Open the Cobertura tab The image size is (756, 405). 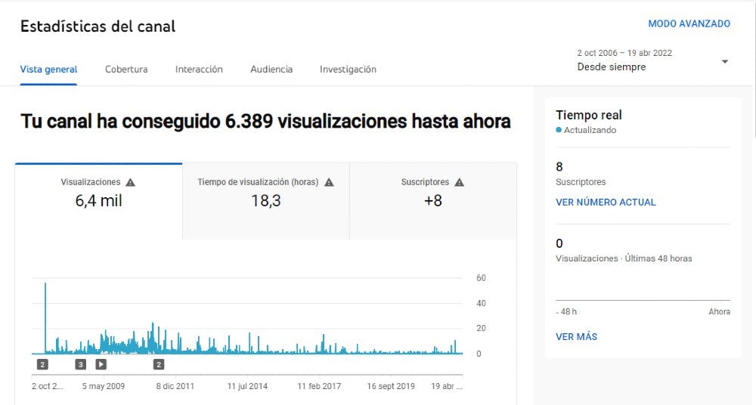(126, 70)
